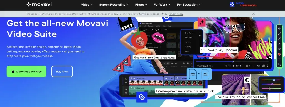Image resolution: width=285 pixels, height=107 pixels.
Task: Click the undo arrow in green toolbar
Action: pos(279,65)
